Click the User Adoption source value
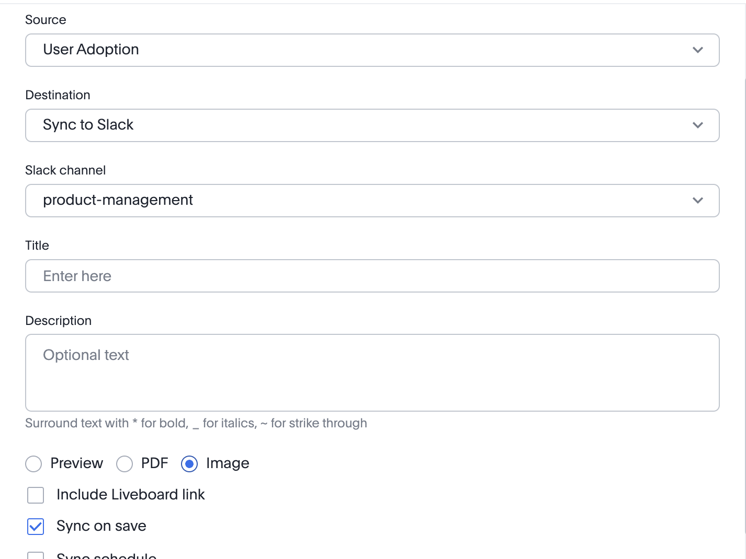This screenshot has width=746, height=559. pos(91,50)
